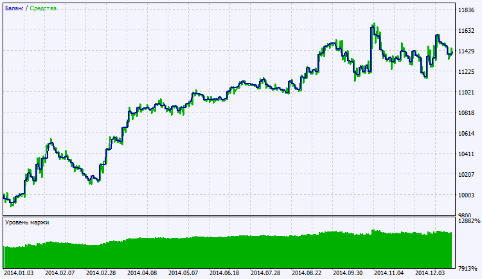Click the 2014.08.22 date label
Viewport: 482px width, 279px height.
coord(307,273)
